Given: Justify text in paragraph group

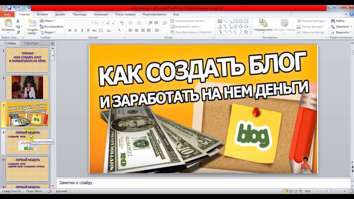Looking at the screenshot, I should [149, 30].
